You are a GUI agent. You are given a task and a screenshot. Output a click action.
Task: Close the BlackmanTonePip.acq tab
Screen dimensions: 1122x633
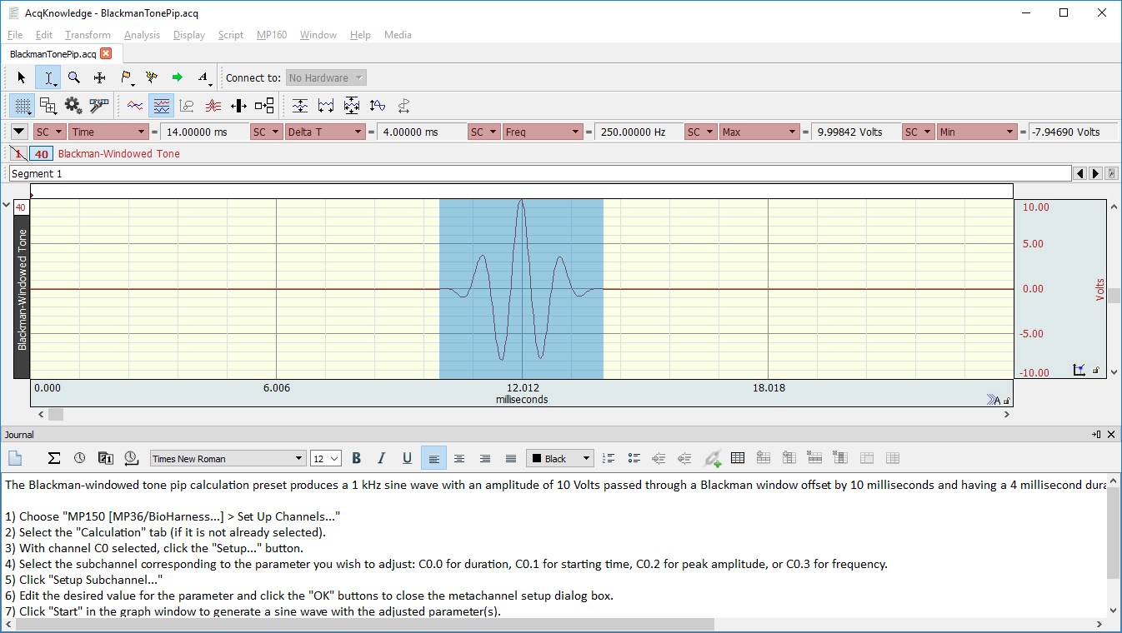click(x=106, y=53)
